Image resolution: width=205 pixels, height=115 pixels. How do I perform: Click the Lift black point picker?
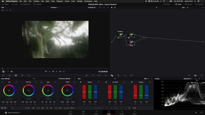[2, 82]
